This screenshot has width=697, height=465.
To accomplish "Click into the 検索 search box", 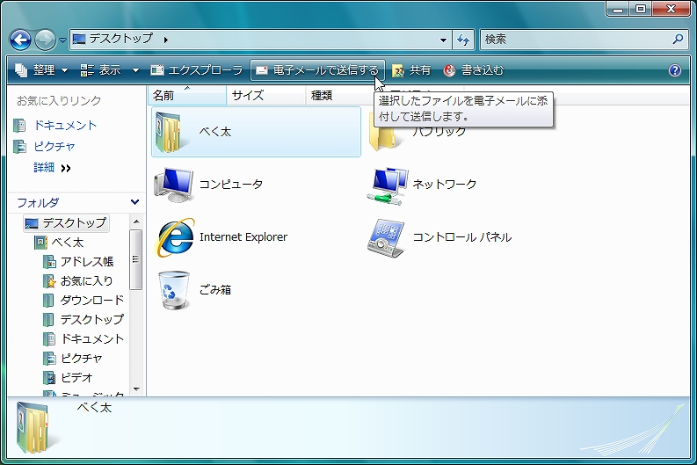I will (577, 40).
